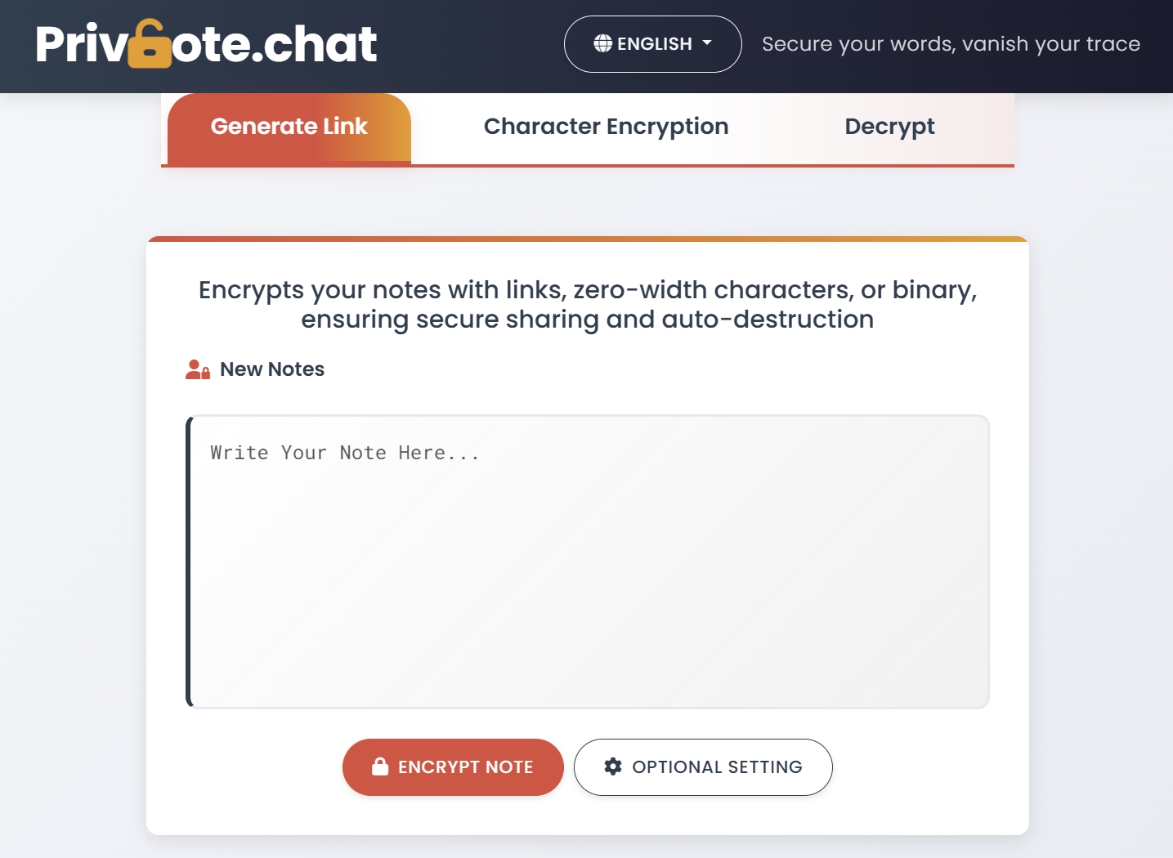
Task: Click the red person-with-lock icon near New Notes
Action: click(x=197, y=369)
